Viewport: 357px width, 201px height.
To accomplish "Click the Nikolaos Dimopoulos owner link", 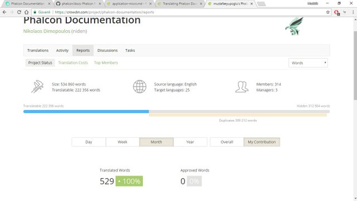I will coord(47,31).
